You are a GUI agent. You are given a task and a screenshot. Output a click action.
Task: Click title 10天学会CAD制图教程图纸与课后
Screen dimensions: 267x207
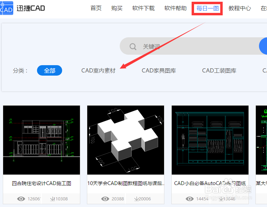126,183
